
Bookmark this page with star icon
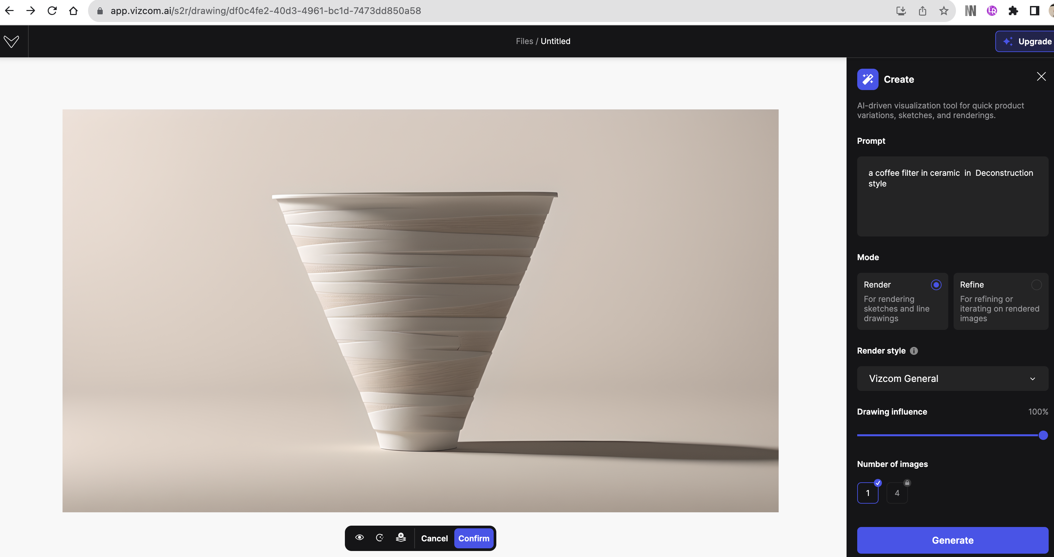[944, 11]
